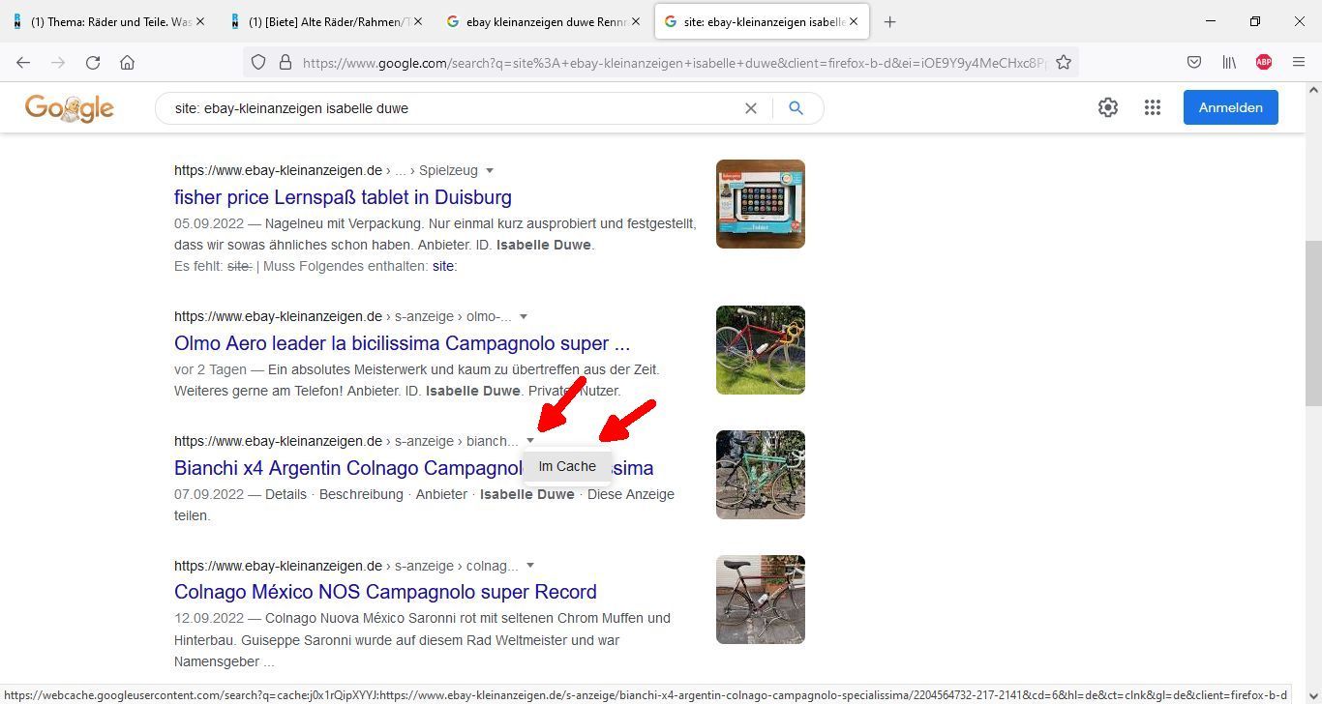Viewport: 1322px width, 704px height.
Task: Expand the fisher price result dropdown arrow
Action: tap(490, 170)
